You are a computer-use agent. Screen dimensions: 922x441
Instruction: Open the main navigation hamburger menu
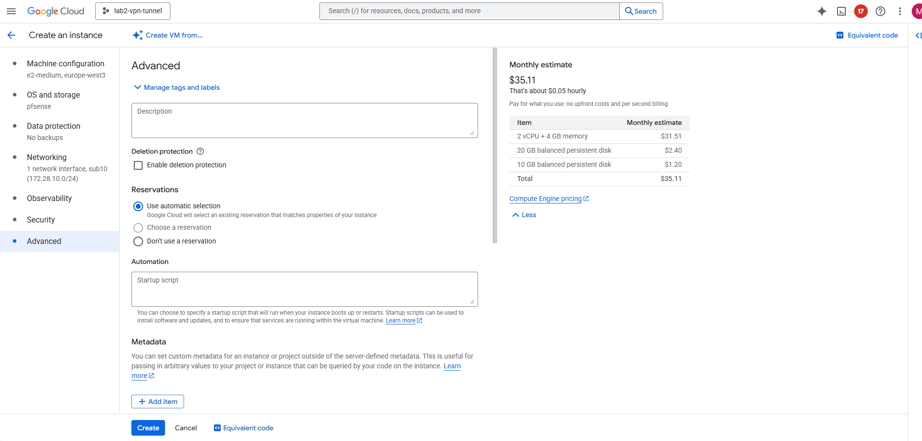[x=11, y=11]
